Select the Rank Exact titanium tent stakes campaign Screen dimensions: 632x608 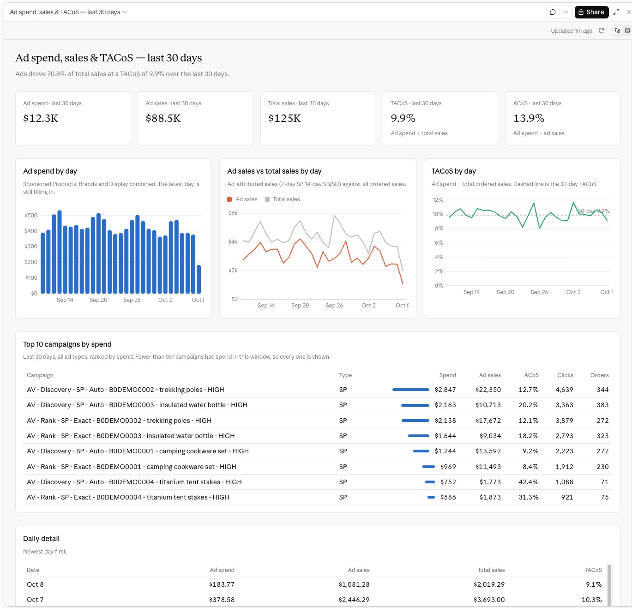point(318,497)
